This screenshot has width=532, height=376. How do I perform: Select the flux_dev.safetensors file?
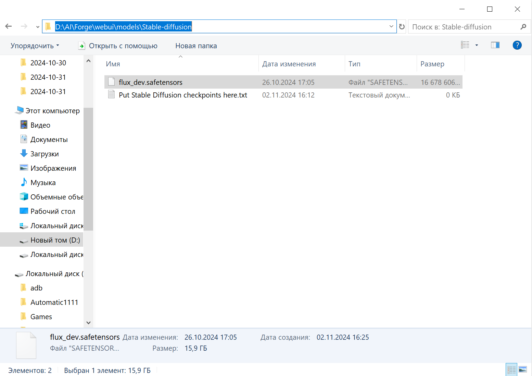[283, 82]
